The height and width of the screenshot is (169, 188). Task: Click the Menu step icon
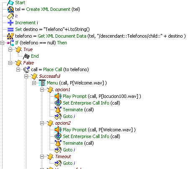click(x=42, y=83)
